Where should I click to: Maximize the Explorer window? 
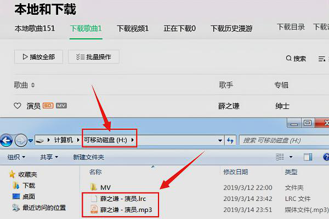point(308,123)
